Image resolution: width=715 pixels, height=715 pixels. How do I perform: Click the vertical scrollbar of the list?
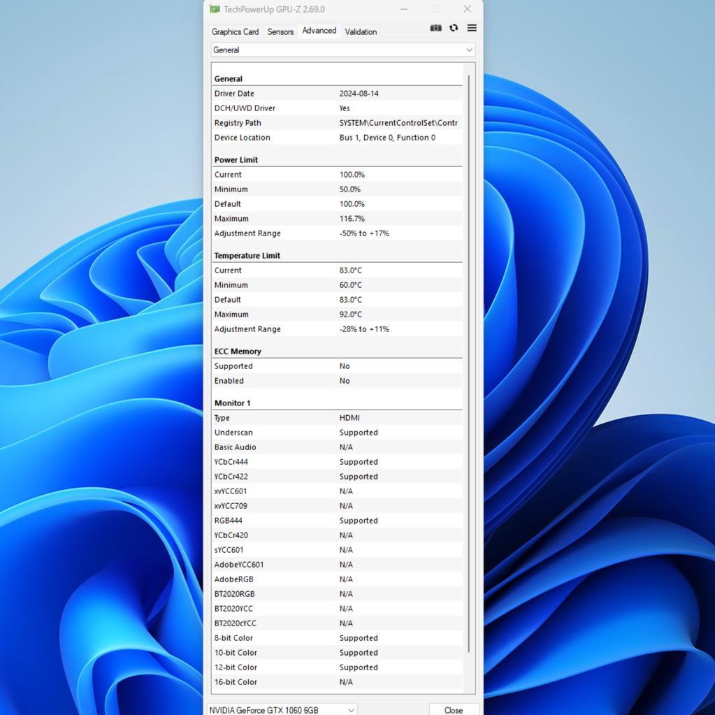click(x=469, y=363)
